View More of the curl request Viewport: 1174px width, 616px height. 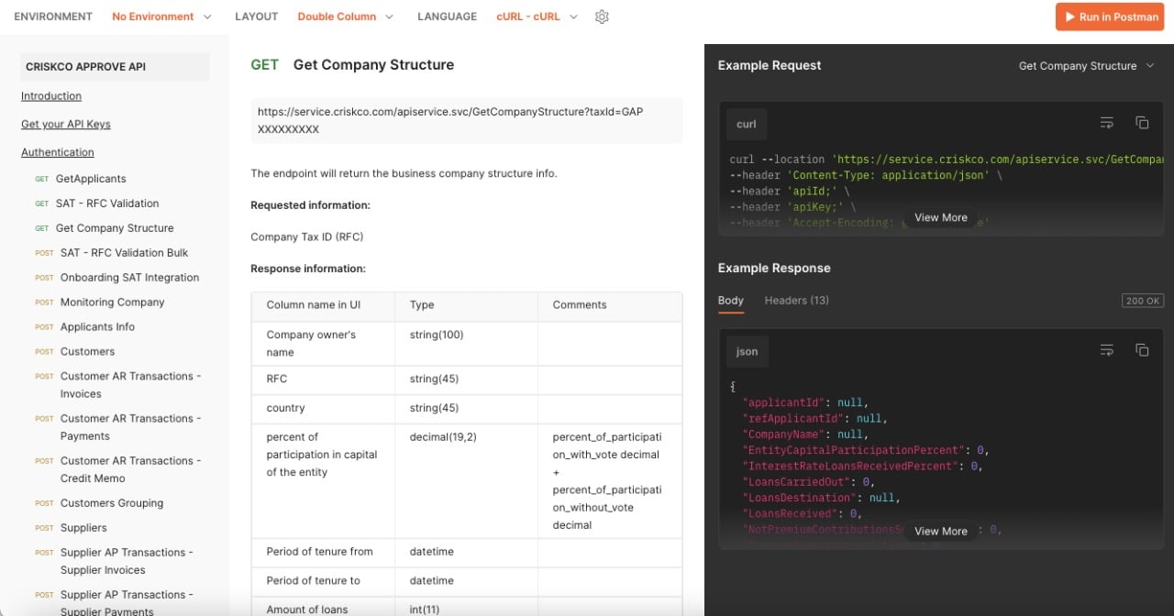pyautogui.click(x=941, y=217)
